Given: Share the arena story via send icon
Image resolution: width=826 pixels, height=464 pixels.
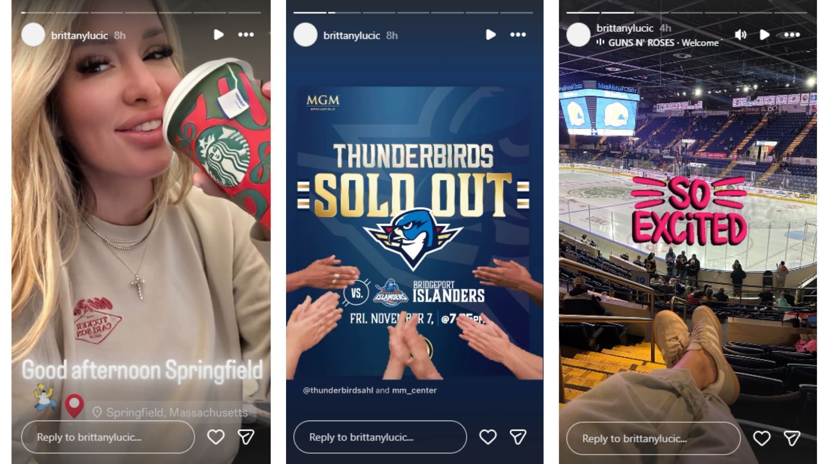Looking at the screenshot, I should 792,438.
